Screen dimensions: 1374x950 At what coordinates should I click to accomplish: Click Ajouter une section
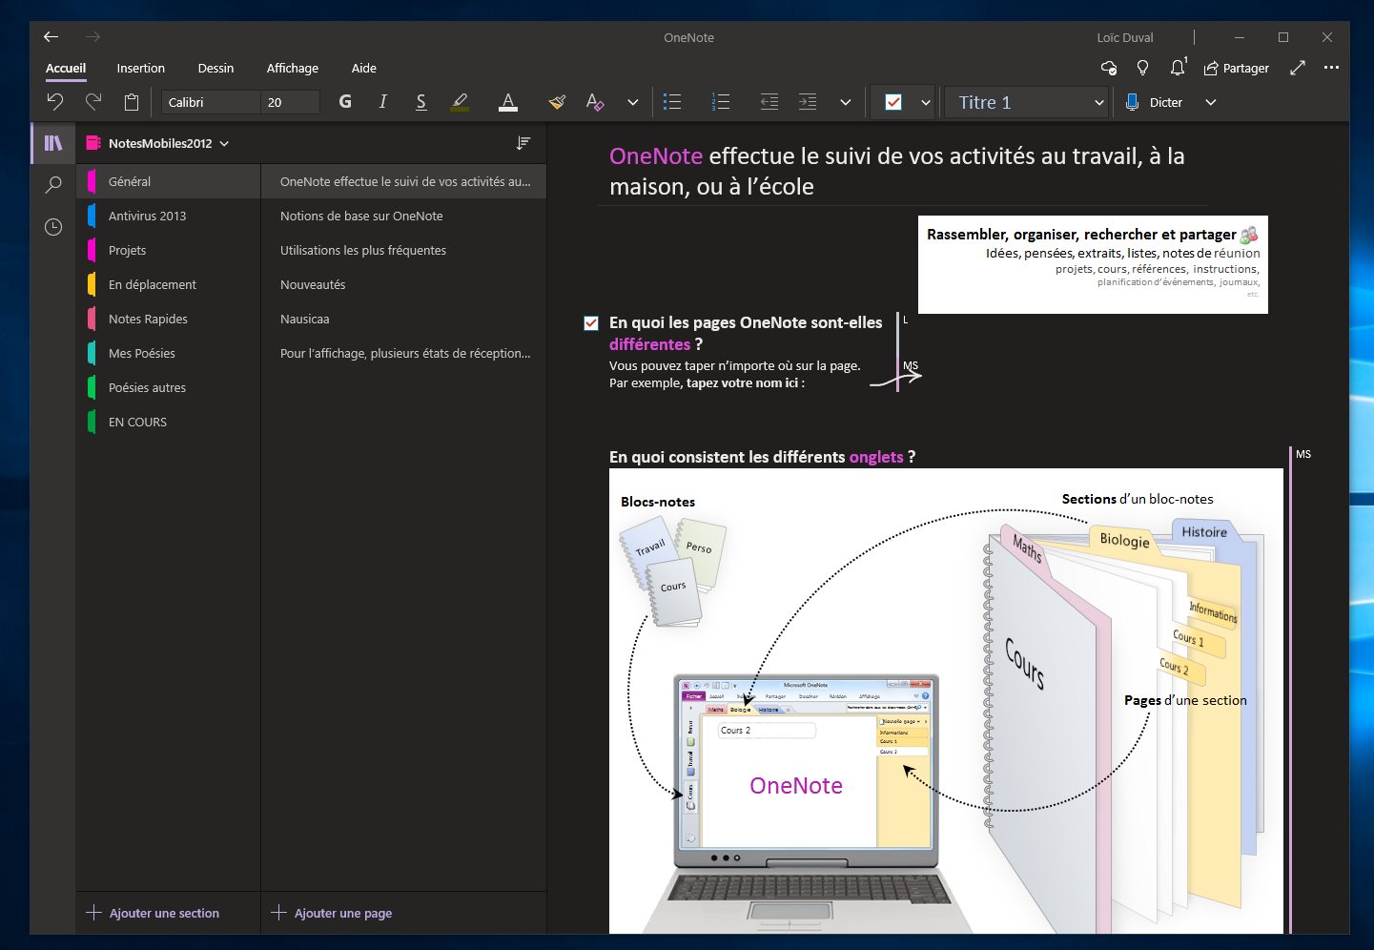[154, 913]
